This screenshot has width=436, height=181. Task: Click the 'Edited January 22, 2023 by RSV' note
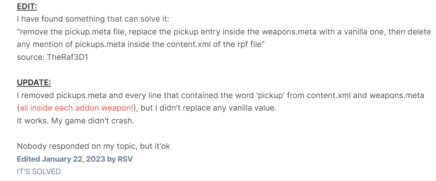tap(75, 159)
